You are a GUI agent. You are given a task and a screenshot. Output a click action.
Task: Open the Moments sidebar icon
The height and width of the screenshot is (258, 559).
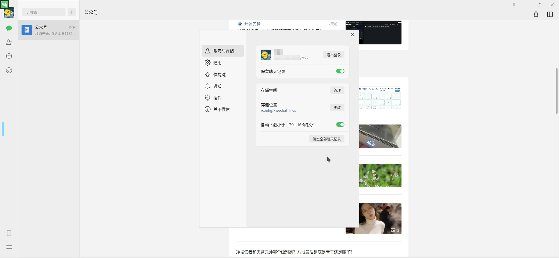tap(9, 70)
